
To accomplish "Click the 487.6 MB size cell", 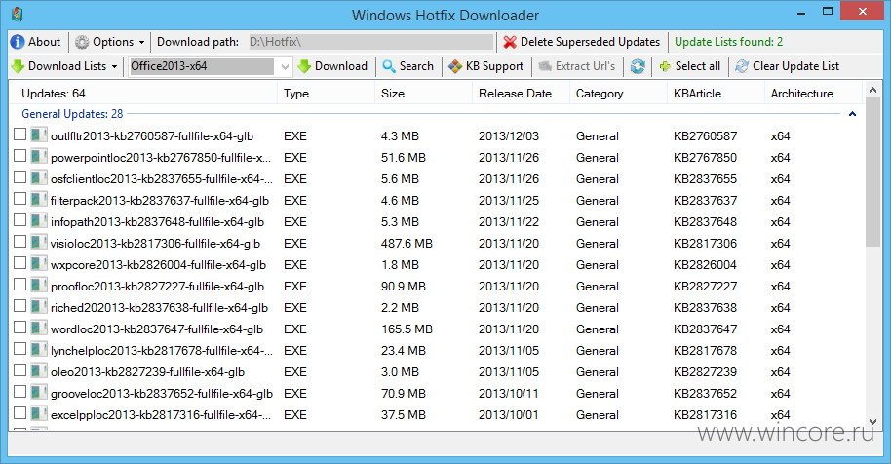I will click(x=407, y=244).
